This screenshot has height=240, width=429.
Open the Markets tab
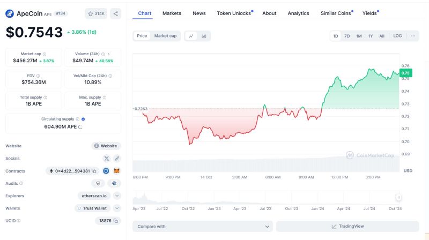tap(172, 13)
